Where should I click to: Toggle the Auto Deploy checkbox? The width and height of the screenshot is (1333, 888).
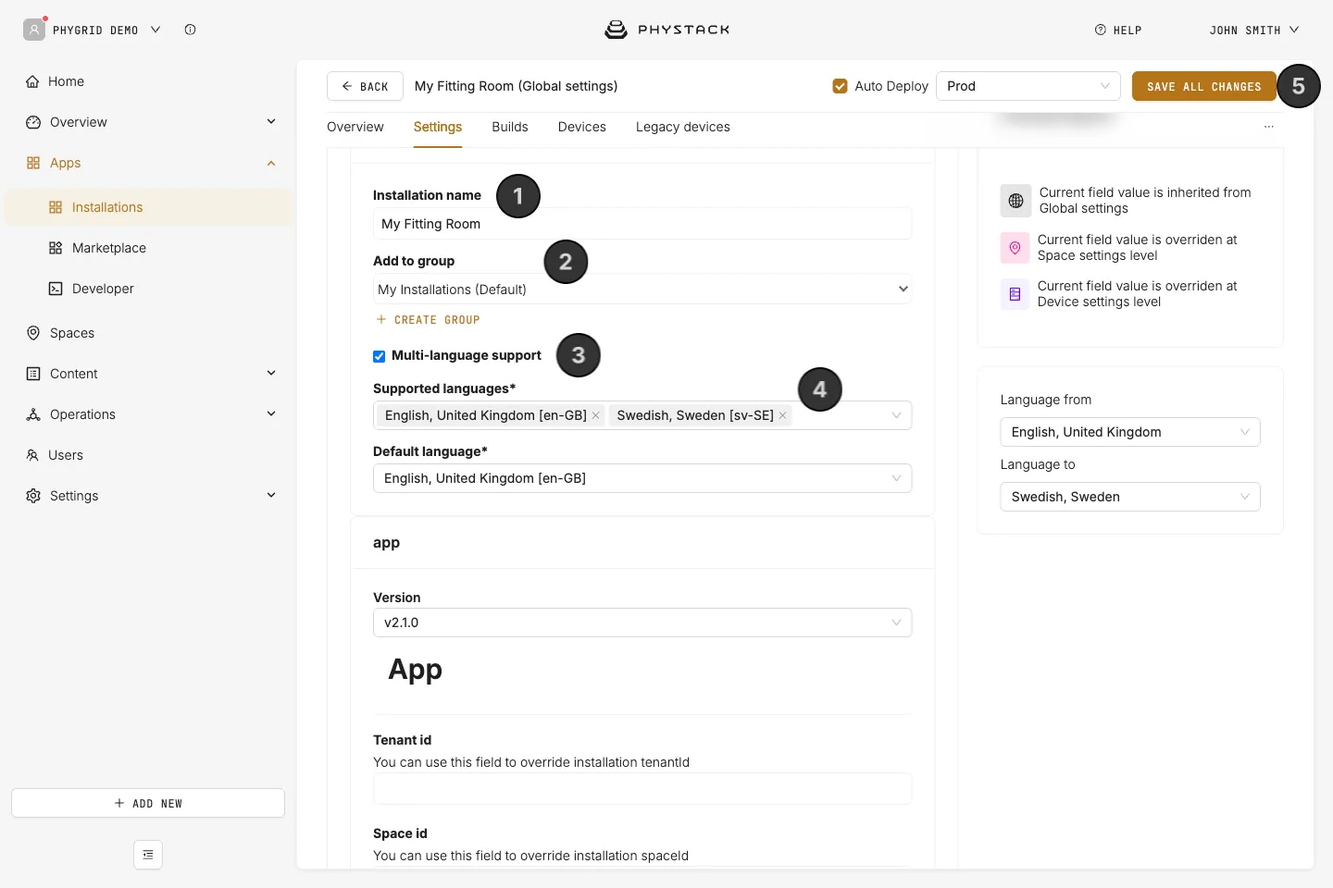click(x=841, y=86)
